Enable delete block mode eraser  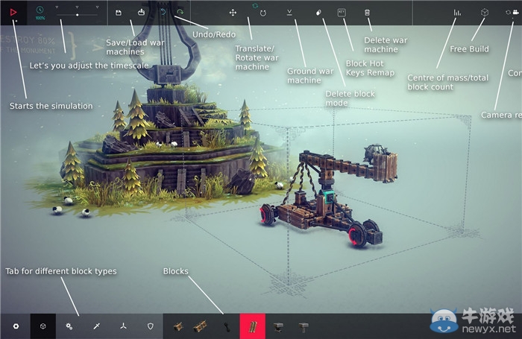point(318,13)
